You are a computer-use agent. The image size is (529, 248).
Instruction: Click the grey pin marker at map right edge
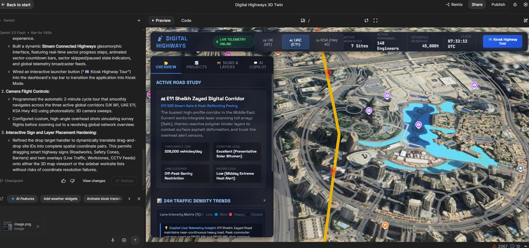(520, 168)
